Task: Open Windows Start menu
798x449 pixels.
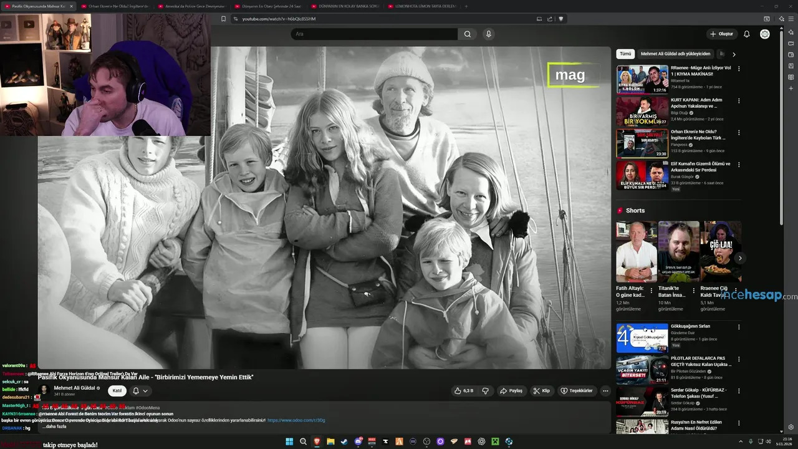Action: pyautogui.click(x=289, y=442)
